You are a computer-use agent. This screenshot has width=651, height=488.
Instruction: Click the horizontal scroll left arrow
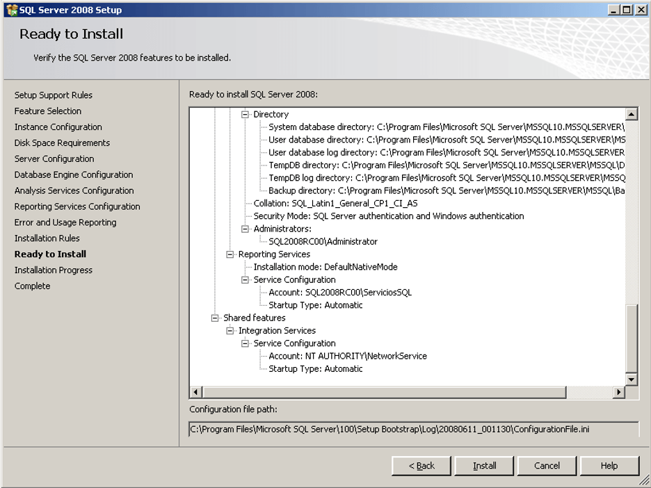point(196,392)
